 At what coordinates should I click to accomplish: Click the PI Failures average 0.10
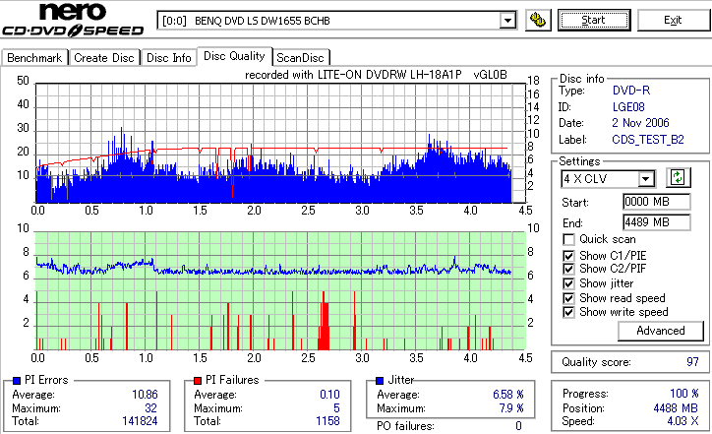click(329, 395)
